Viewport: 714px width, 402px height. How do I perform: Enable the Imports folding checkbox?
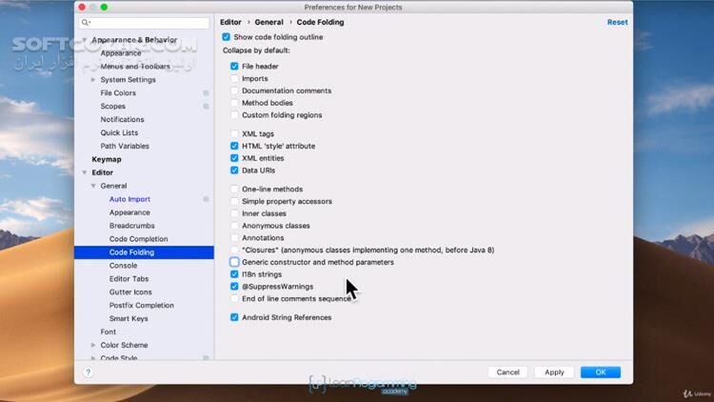(x=234, y=79)
